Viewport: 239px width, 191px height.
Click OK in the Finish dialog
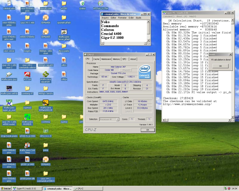(x=220, y=66)
